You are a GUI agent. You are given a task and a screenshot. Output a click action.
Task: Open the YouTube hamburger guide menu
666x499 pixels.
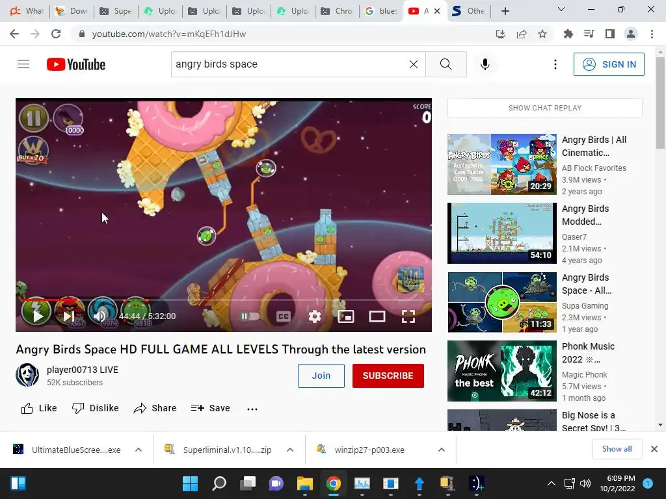23,64
